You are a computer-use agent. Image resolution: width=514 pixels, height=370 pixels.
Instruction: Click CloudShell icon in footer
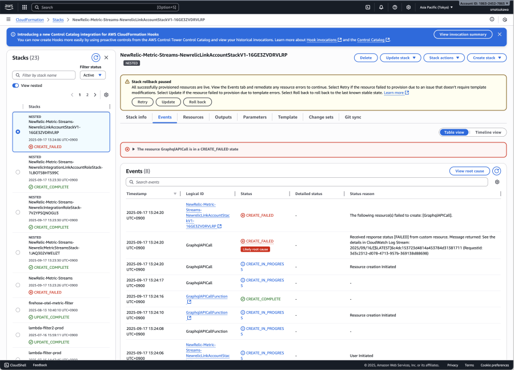pyautogui.click(x=6, y=365)
